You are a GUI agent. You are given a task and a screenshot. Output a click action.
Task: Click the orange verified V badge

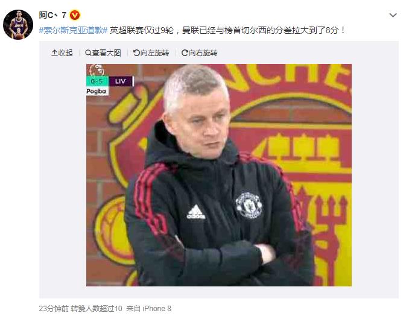pos(75,15)
